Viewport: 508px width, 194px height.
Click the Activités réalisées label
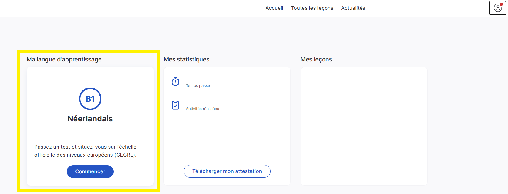(x=202, y=109)
